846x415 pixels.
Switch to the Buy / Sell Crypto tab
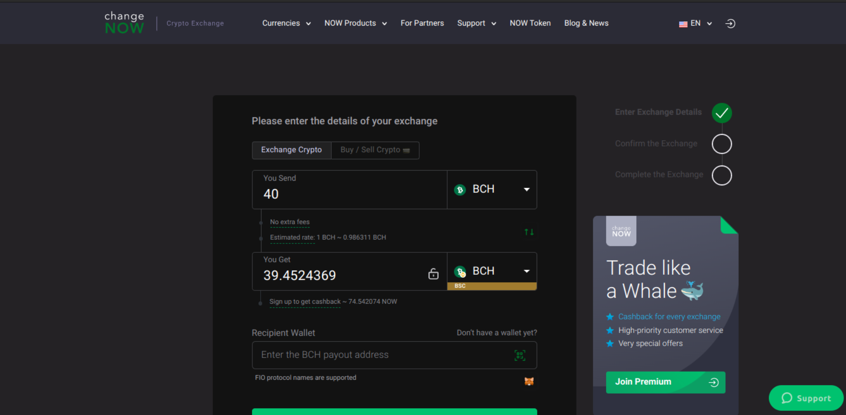(375, 150)
